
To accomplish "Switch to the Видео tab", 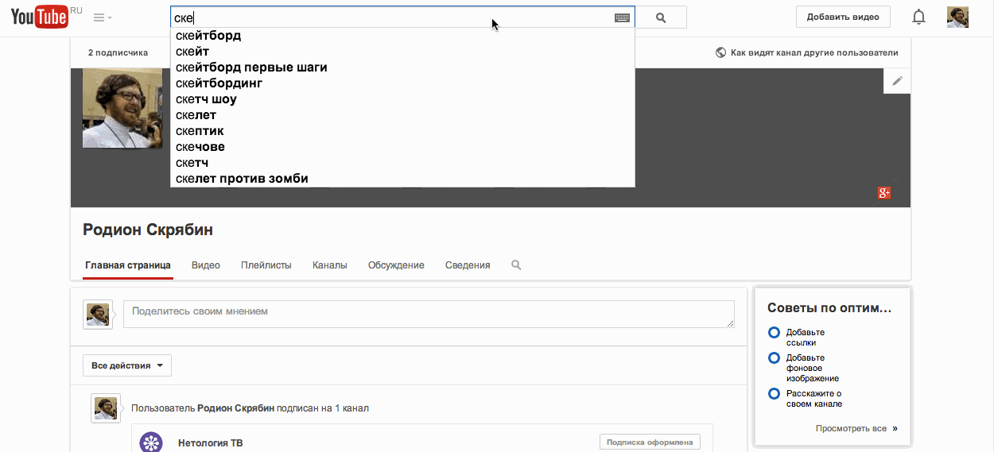I will tap(206, 265).
